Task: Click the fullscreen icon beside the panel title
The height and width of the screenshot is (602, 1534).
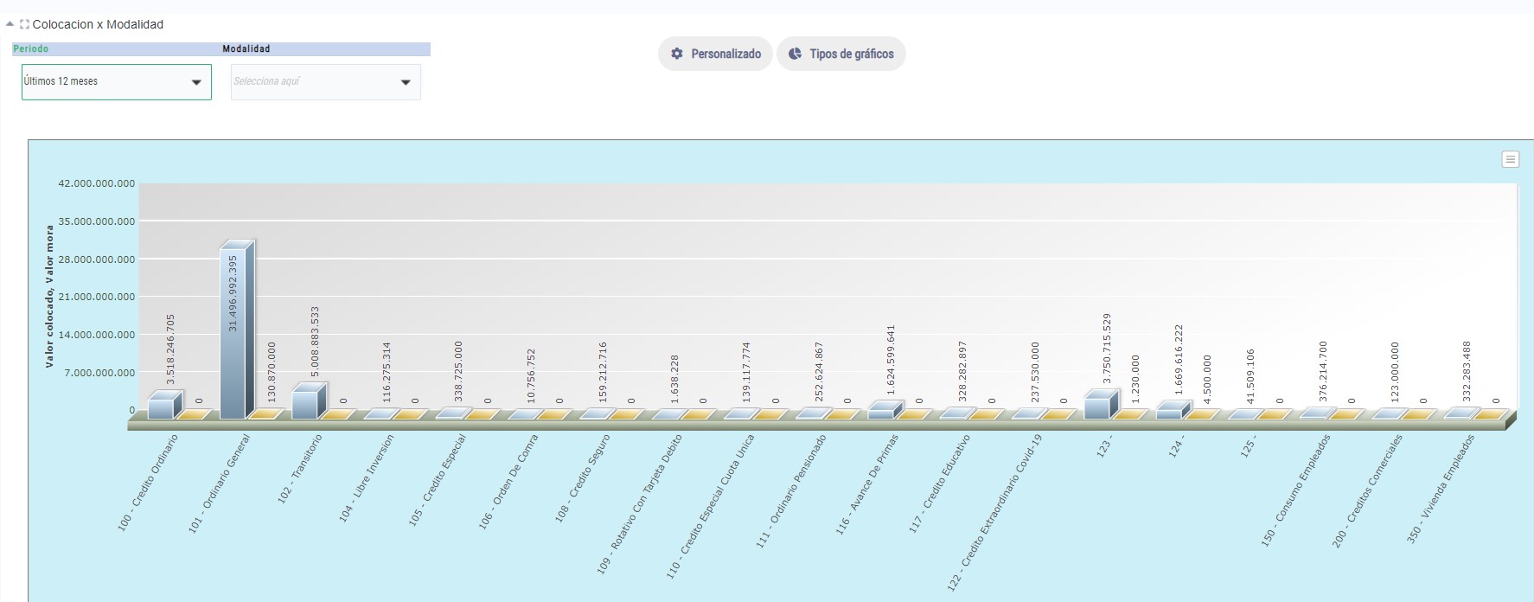Action: click(24, 24)
